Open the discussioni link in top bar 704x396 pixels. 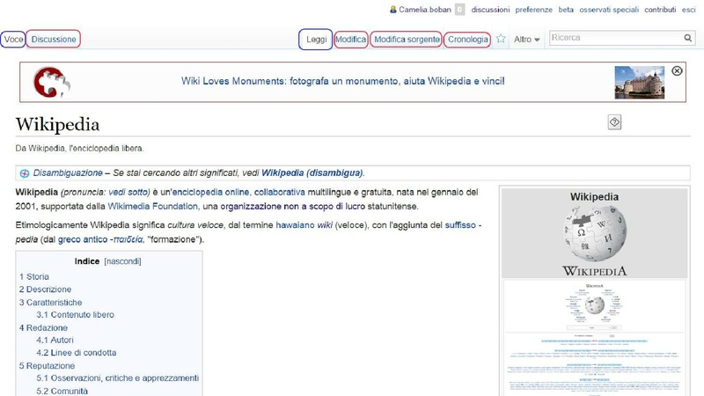click(x=490, y=10)
